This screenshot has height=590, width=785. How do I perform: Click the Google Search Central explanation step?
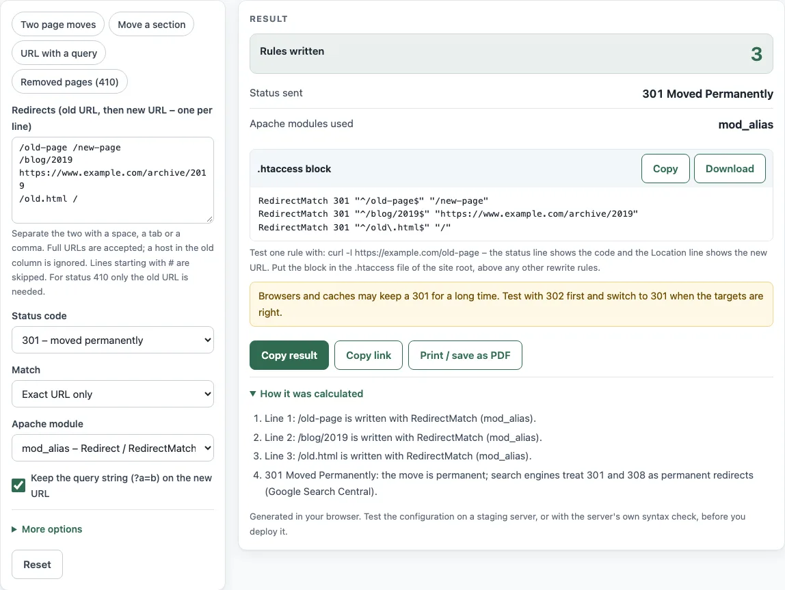point(509,483)
